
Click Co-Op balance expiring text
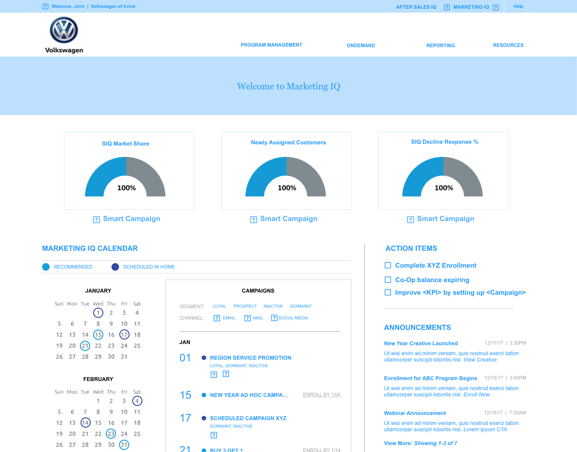pos(432,280)
